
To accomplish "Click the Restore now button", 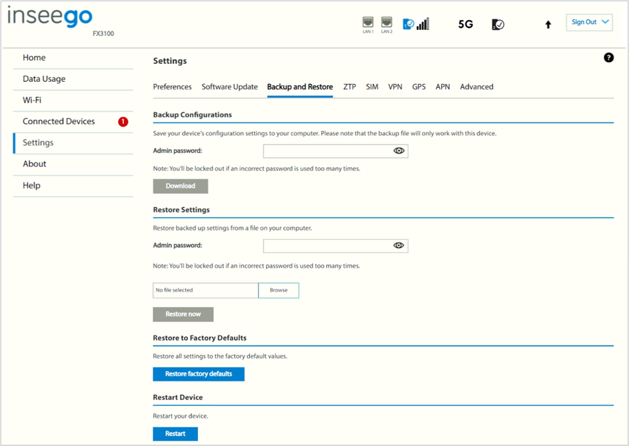I will coord(183,314).
